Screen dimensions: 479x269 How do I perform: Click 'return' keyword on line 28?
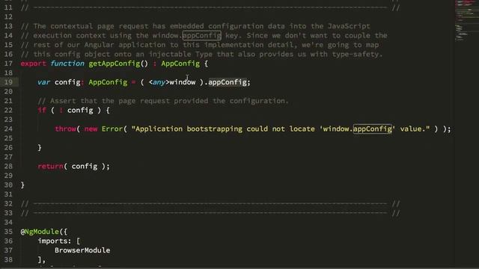50,166
